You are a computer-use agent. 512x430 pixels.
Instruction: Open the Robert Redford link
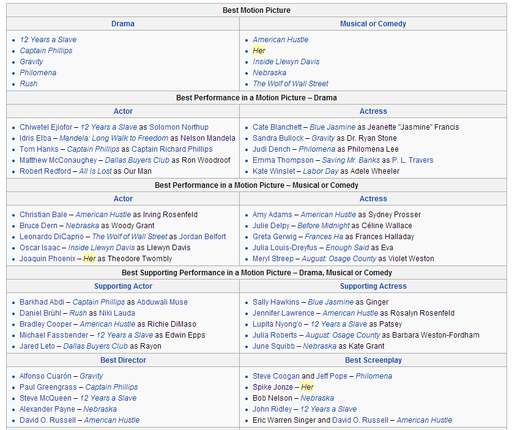(x=45, y=171)
